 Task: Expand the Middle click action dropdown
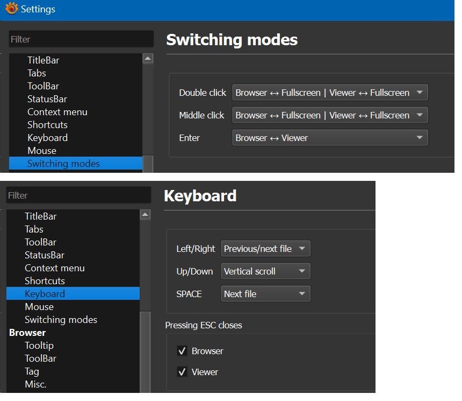click(x=330, y=115)
